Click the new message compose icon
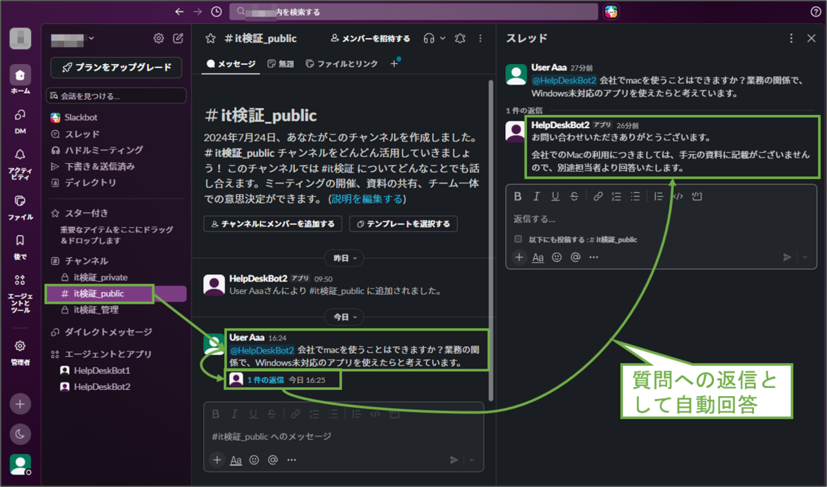 (178, 38)
